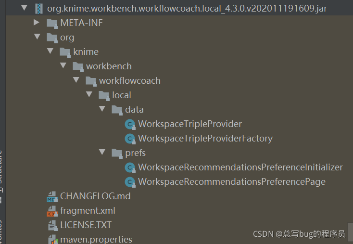Image resolution: width=353 pixels, height=244 pixels.
Task: Click the LICENSE.TXT text file icon
Action: click(53, 225)
